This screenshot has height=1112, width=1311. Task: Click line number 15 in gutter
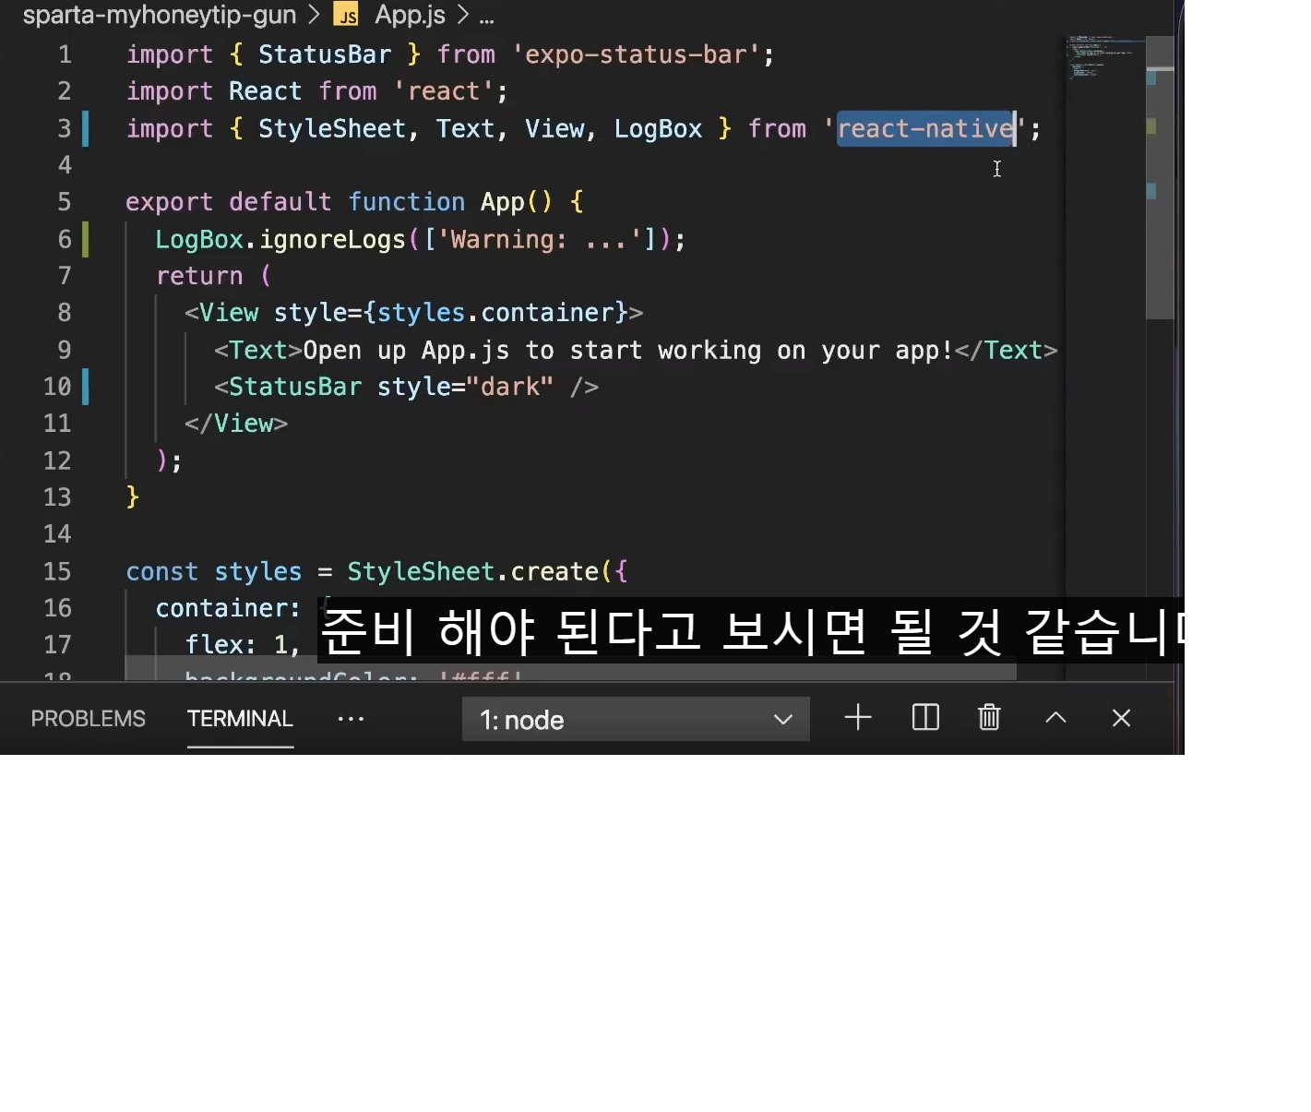[x=57, y=571]
